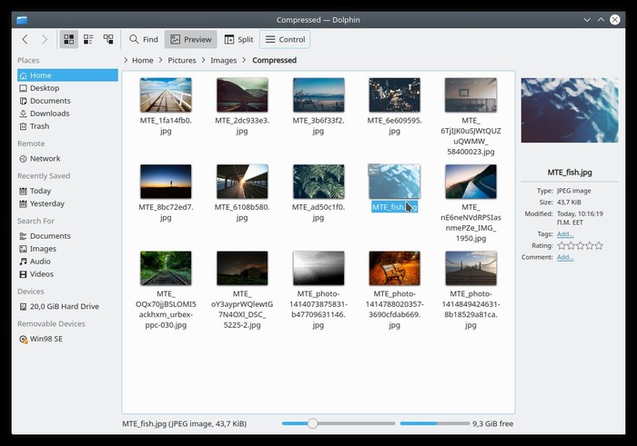Open Downloads in Places panel
Viewport: 637px width, 446px height.
[x=67, y=114]
